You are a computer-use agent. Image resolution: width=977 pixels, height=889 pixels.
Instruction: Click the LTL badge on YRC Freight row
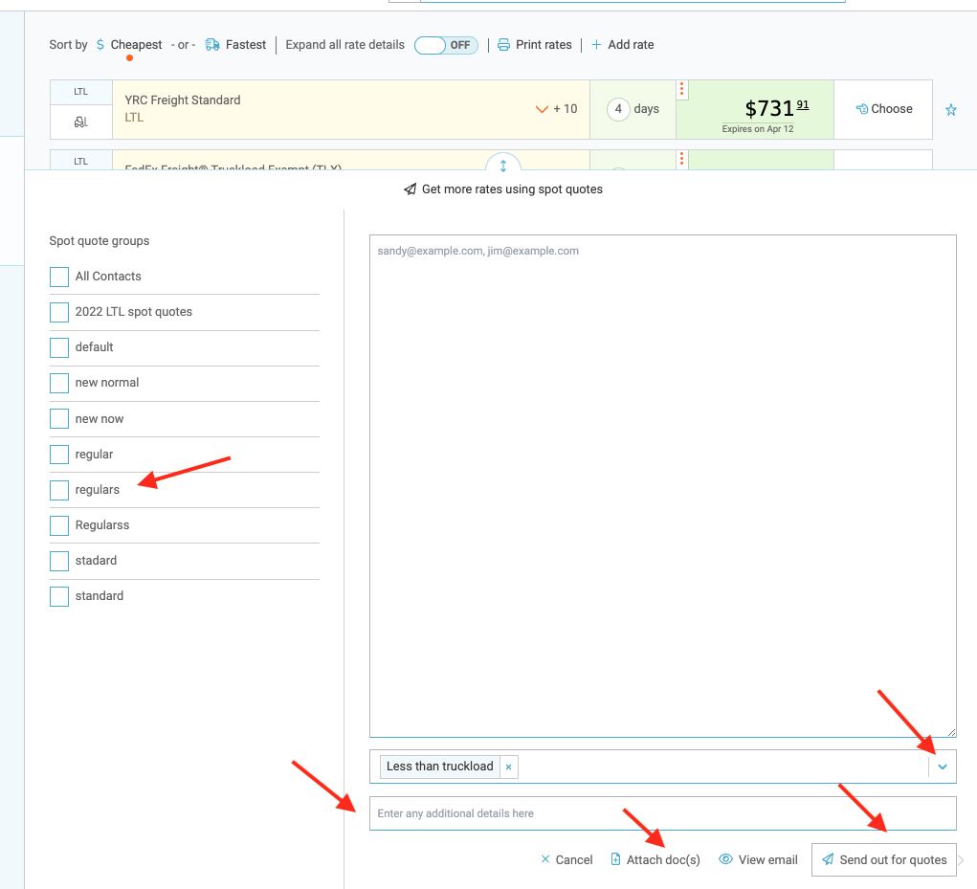coord(81,92)
